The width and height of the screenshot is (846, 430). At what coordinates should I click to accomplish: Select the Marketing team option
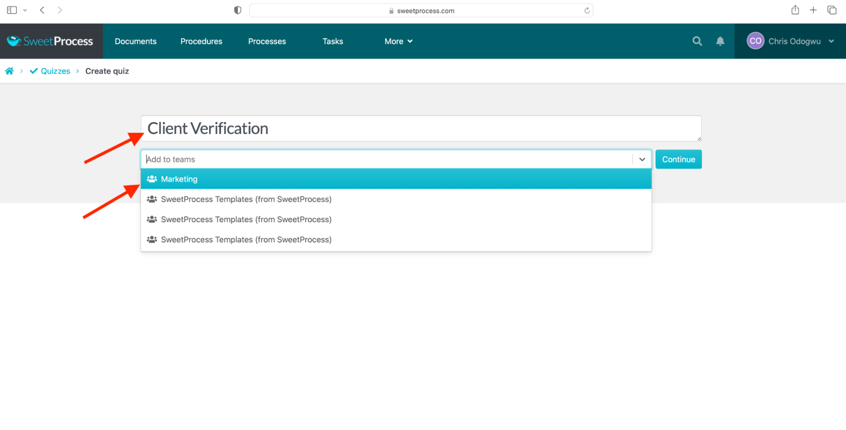click(396, 179)
